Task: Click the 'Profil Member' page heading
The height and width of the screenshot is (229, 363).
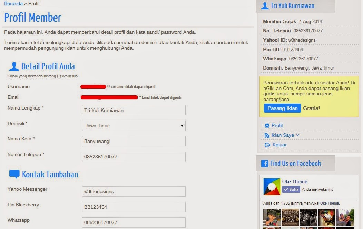Action: (x=33, y=18)
